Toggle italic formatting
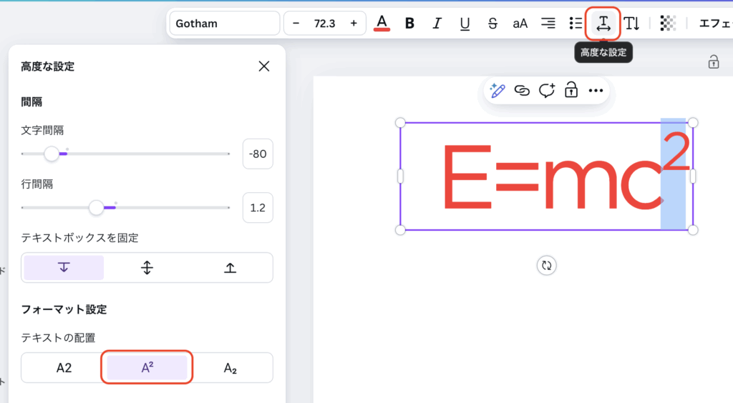 point(437,24)
